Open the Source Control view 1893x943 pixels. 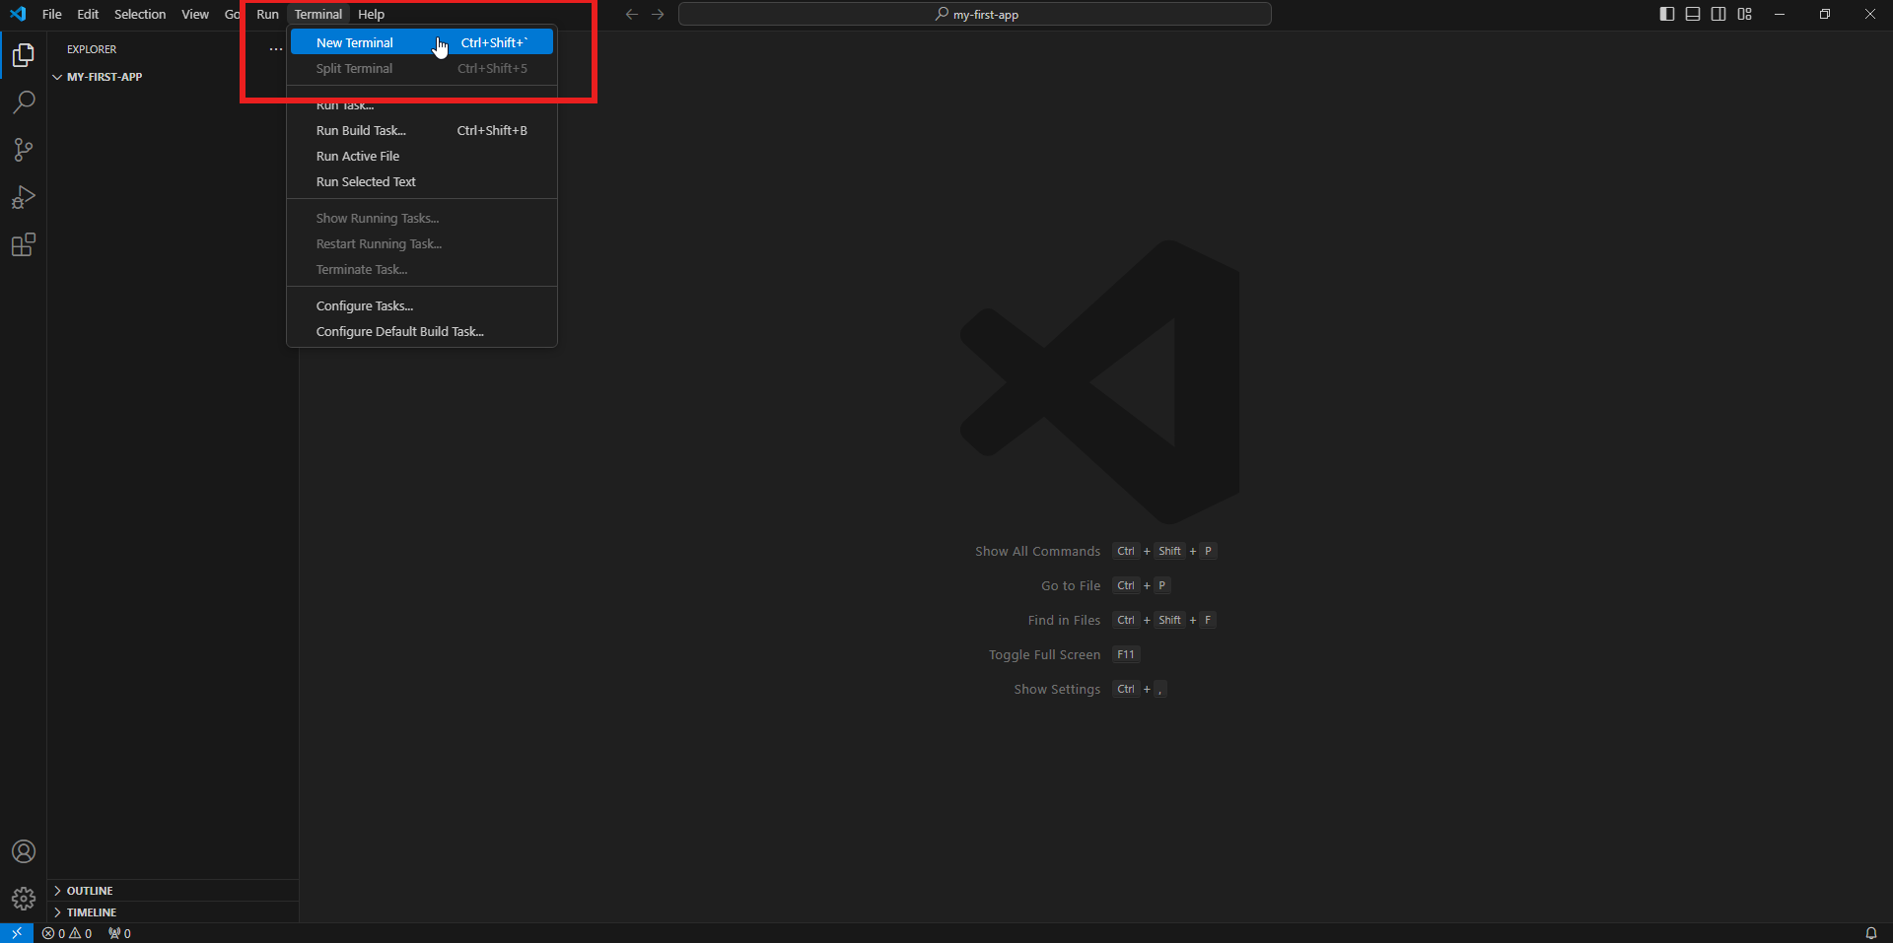click(24, 150)
